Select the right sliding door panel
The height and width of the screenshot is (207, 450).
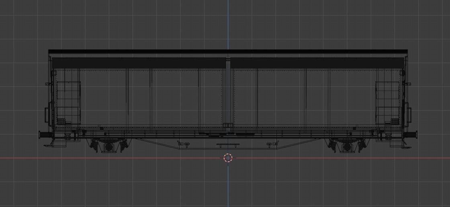click(317, 92)
